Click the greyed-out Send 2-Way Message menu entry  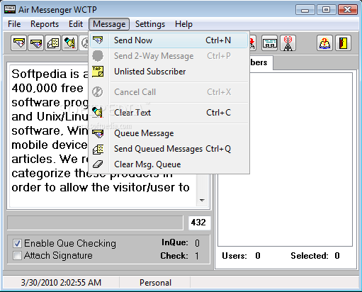(x=169, y=56)
